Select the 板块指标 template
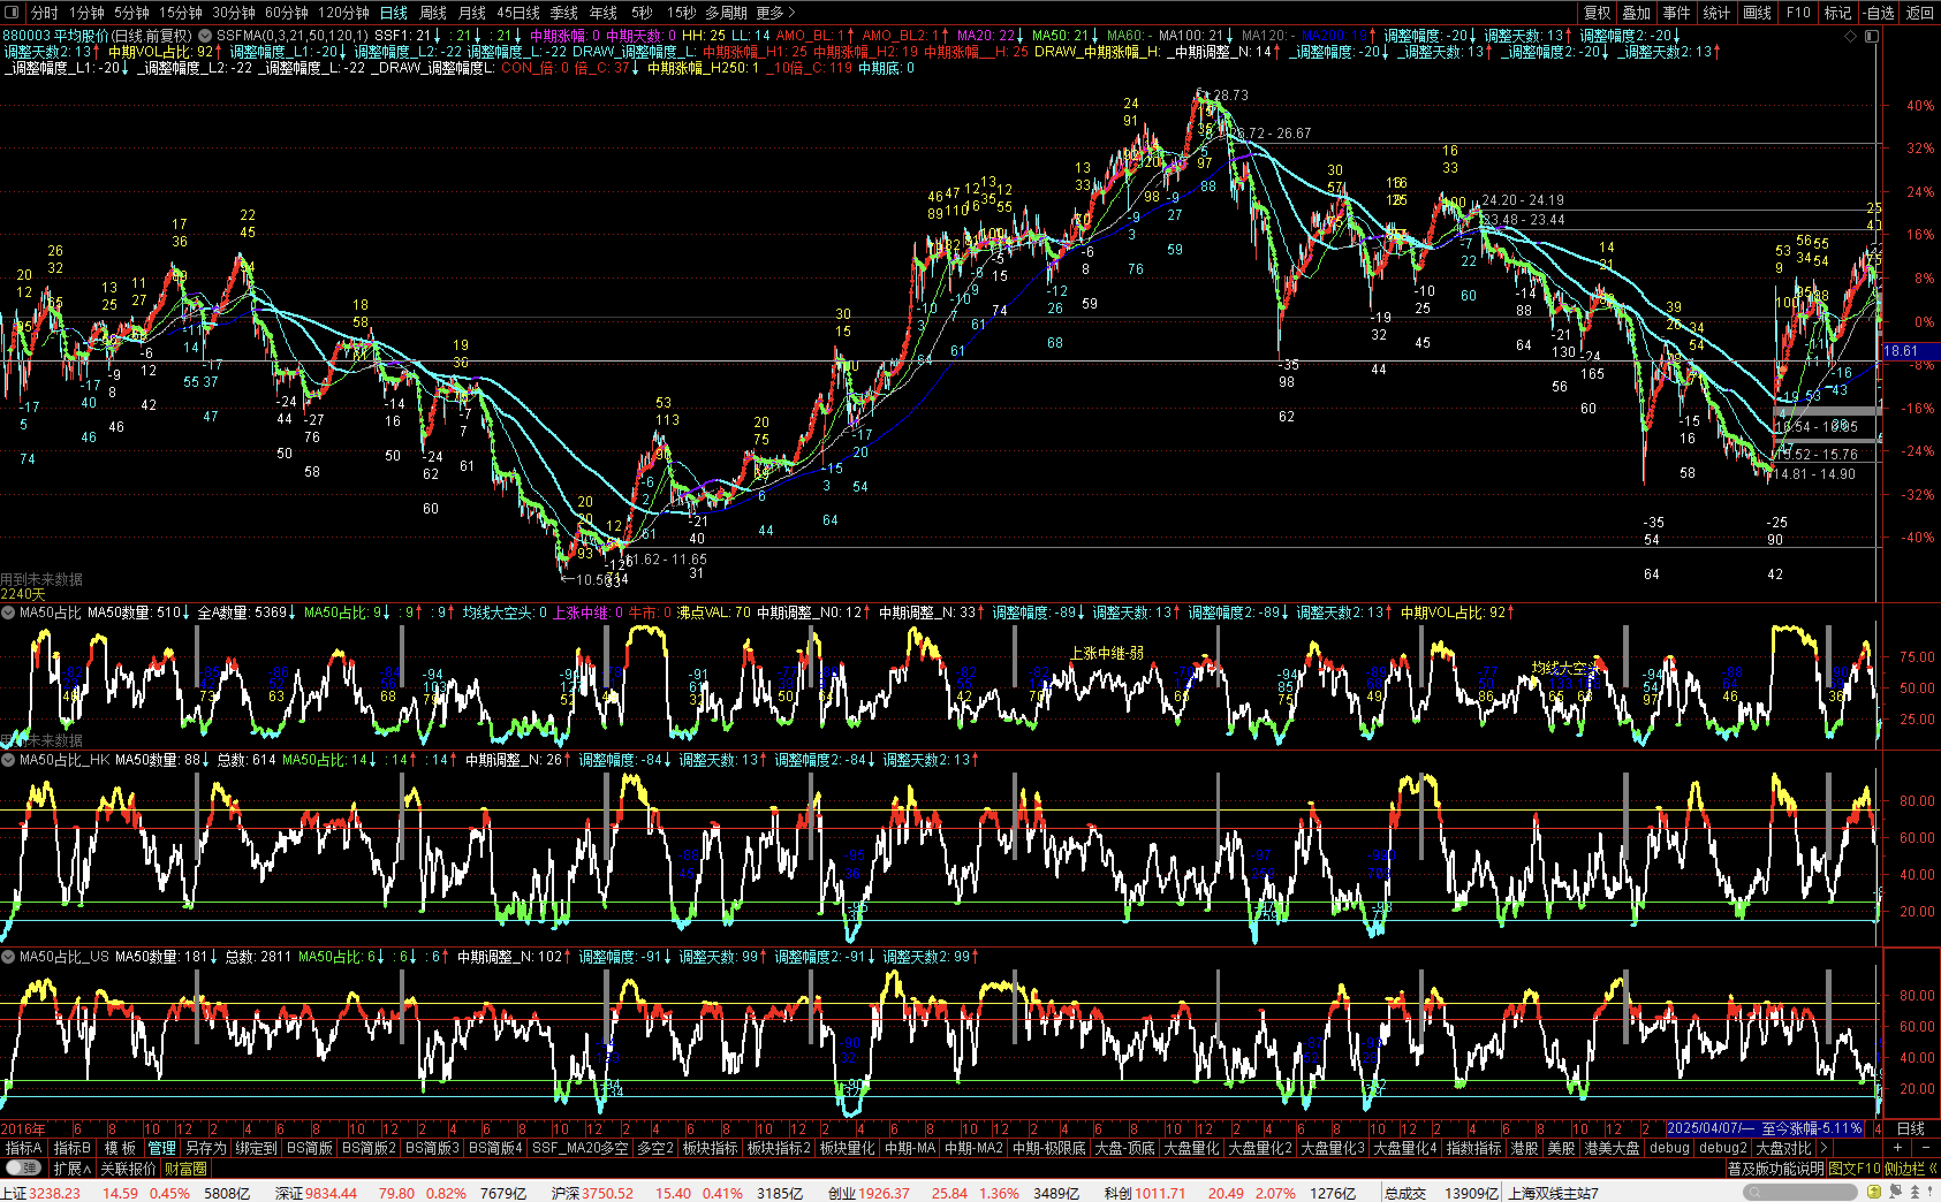1941x1202 pixels. [x=710, y=1147]
